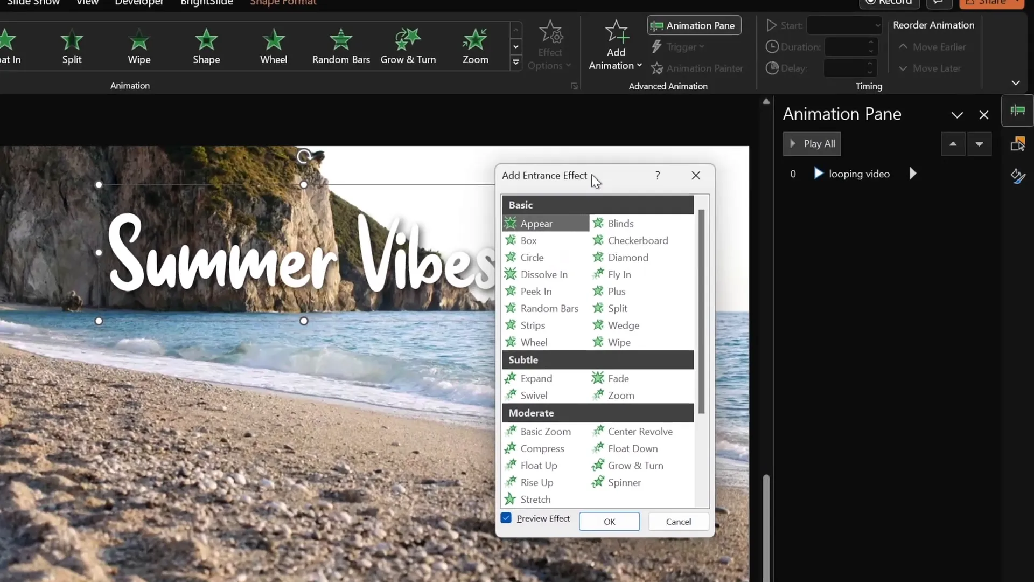Choose Wheel in the entrance effect dialog

point(533,342)
